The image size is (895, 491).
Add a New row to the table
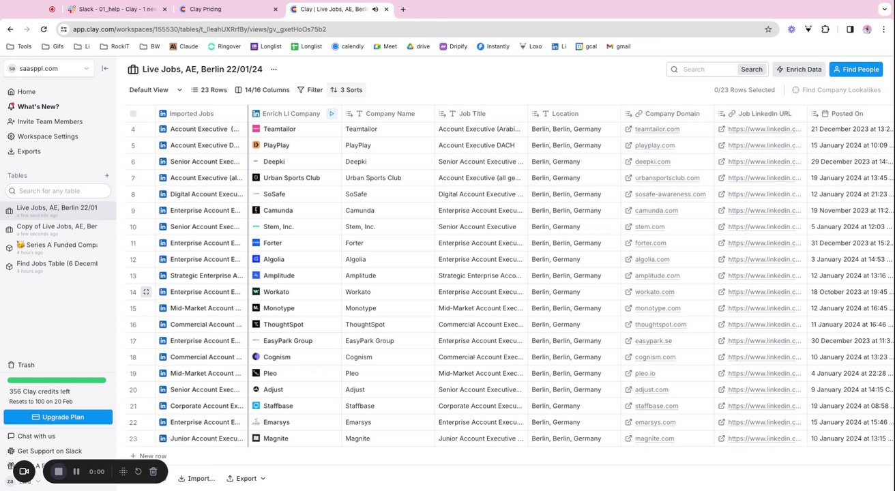click(148, 456)
